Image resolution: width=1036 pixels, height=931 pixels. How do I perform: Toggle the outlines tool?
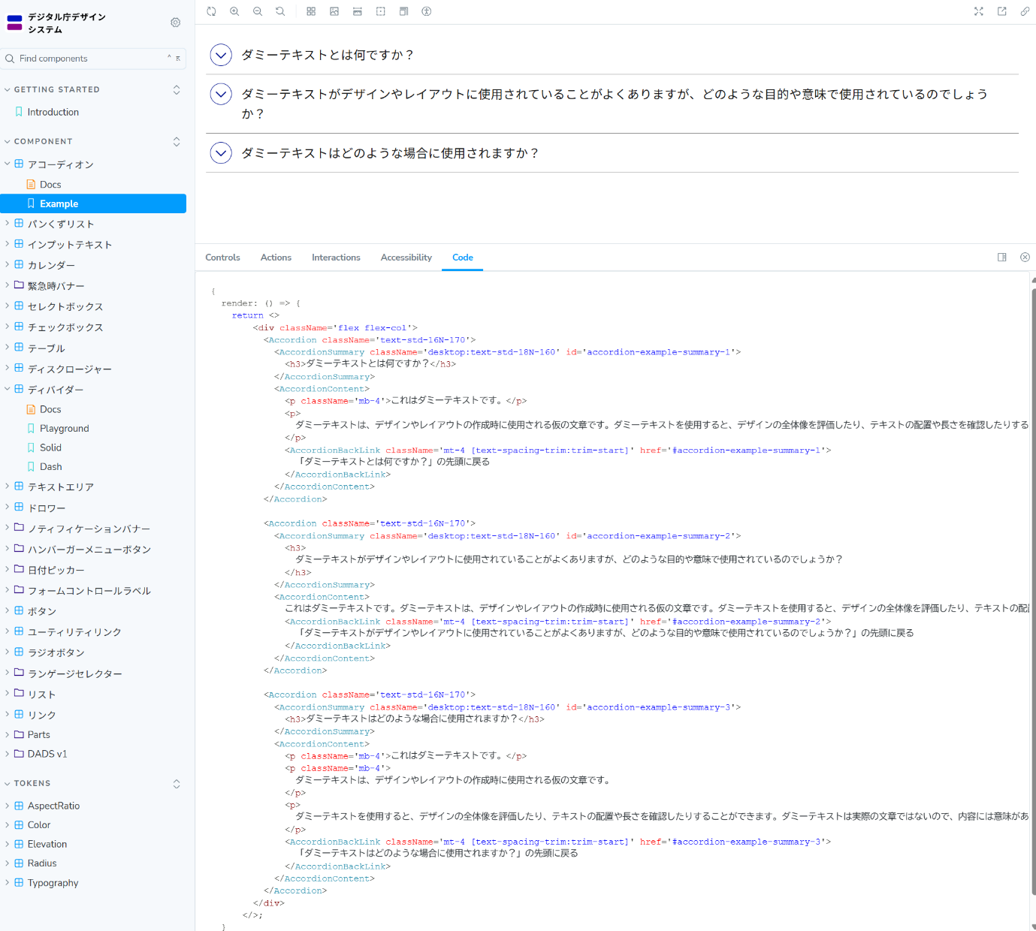tap(381, 11)
